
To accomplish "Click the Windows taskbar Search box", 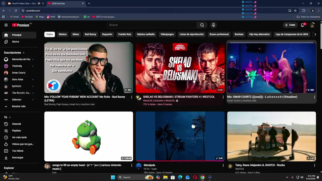I will (136, 177).
